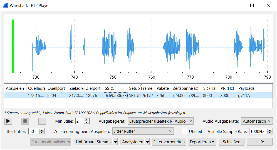The width and height of the screenshot is (277, 150).
Task: Decrease Jitter Puffer value
Action: (41, 133)
